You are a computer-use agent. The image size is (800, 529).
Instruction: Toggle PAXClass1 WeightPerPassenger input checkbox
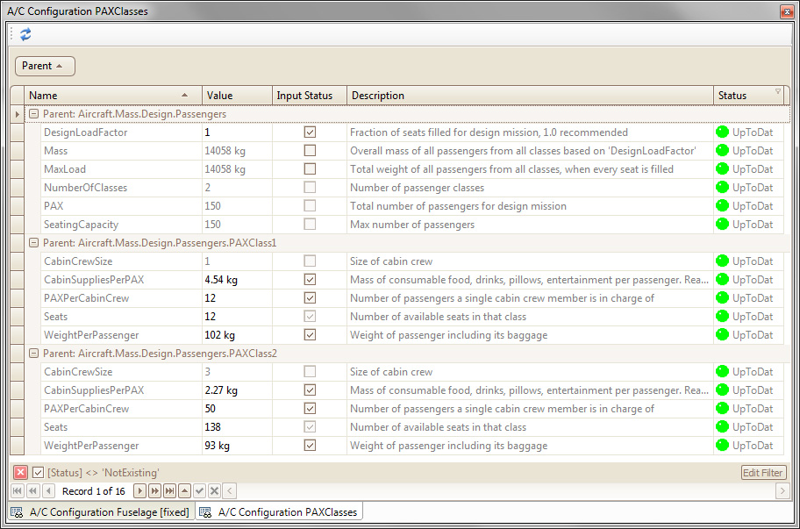point(310,334)
